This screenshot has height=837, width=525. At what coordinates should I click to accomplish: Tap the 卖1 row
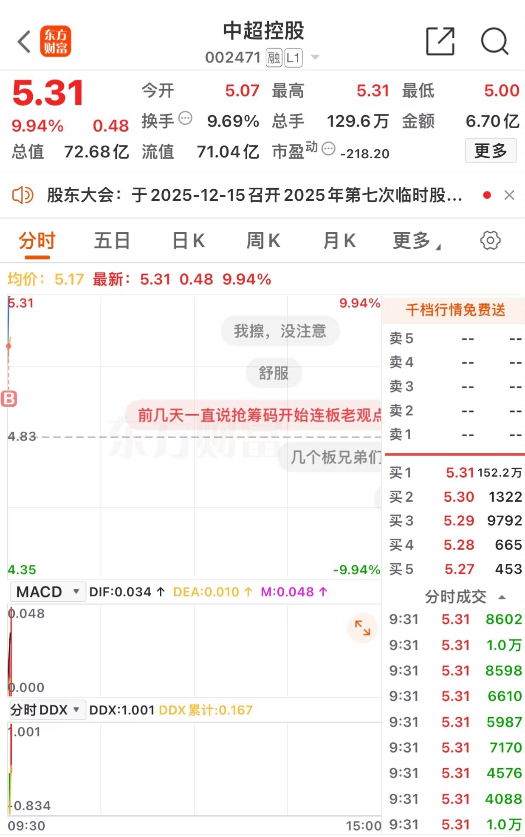point(455,434)
